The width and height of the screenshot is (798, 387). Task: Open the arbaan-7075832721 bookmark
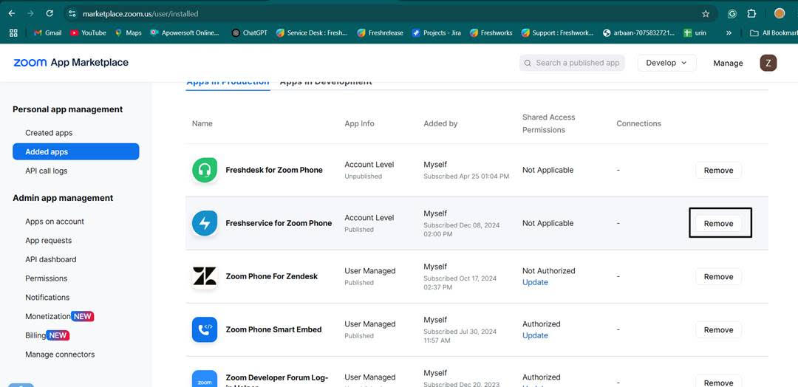[x=638, y=32]
